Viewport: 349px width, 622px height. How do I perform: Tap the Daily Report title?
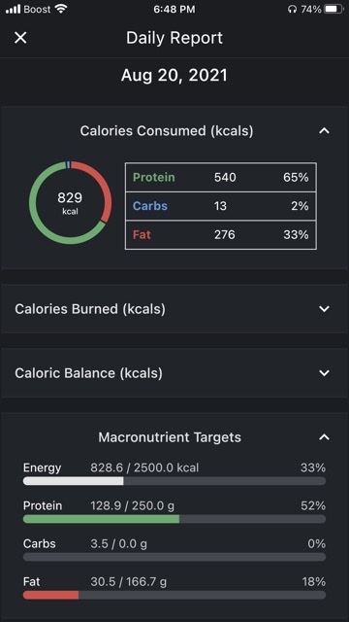click(x=174, y=38)
